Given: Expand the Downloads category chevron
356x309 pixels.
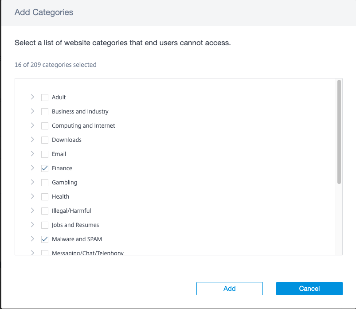Looking at the screenshot, I should click(32, 140).
